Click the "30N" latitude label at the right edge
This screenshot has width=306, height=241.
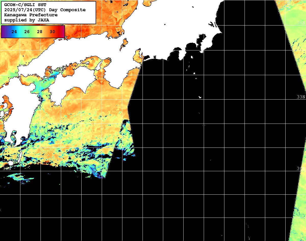click(x=301, y=169)
